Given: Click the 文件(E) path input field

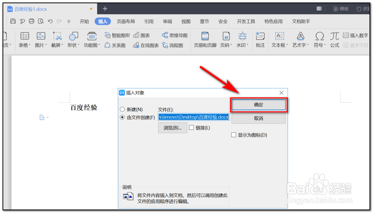Looking at the screenshot, I should (194, 117).
